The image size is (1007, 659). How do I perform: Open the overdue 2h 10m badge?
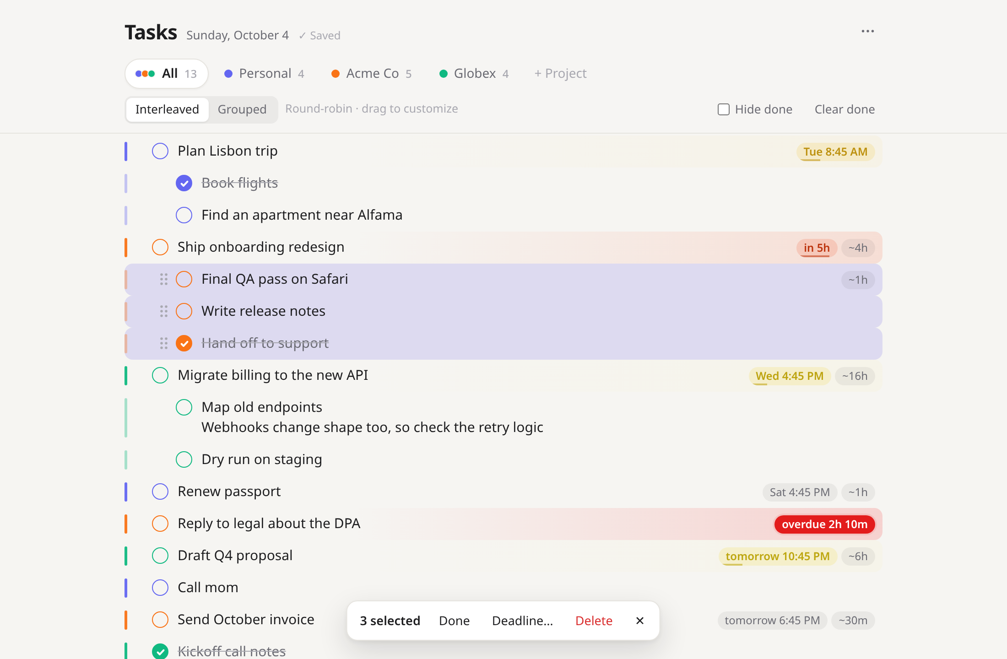tap(824, 524)
